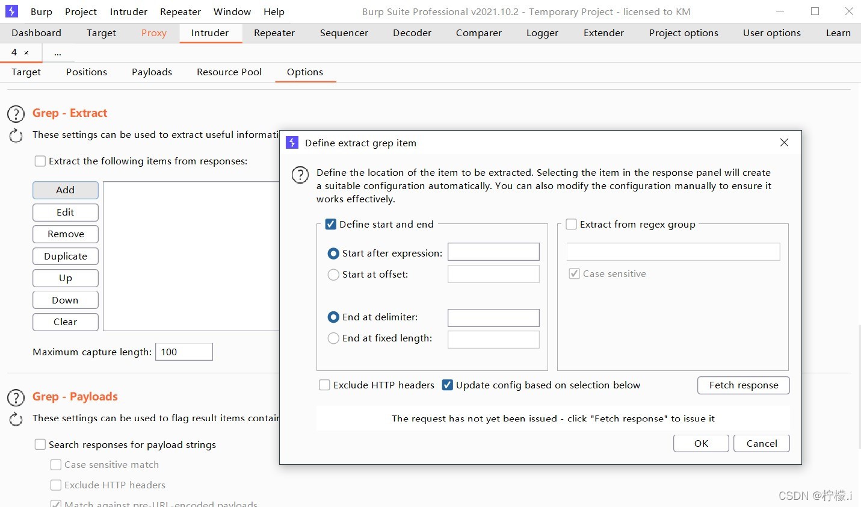Click the Start after expression text field
This screenshot has width=861, height=507.
click(493, 252)
